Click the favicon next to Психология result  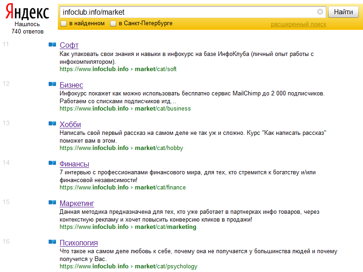[x=52, y=242]
